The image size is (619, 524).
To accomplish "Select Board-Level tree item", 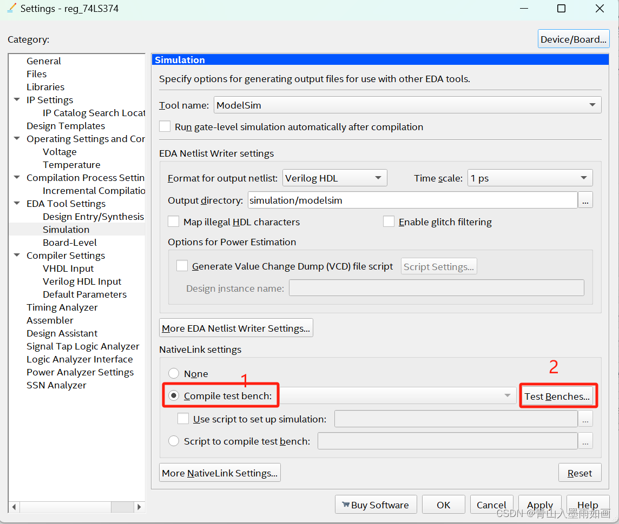I will tap(69, 243).
